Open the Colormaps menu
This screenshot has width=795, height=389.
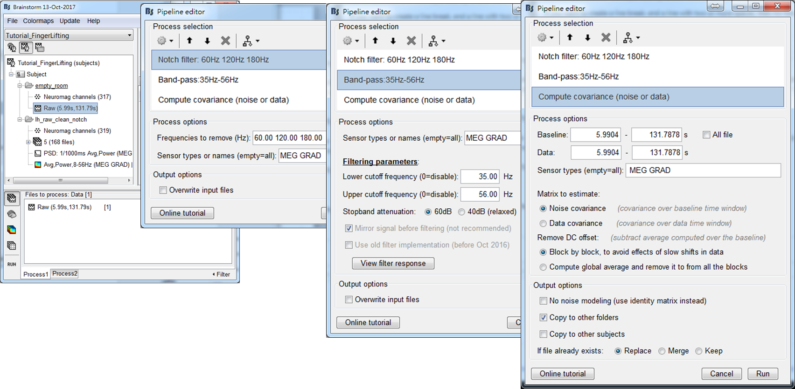pos(38,21)
